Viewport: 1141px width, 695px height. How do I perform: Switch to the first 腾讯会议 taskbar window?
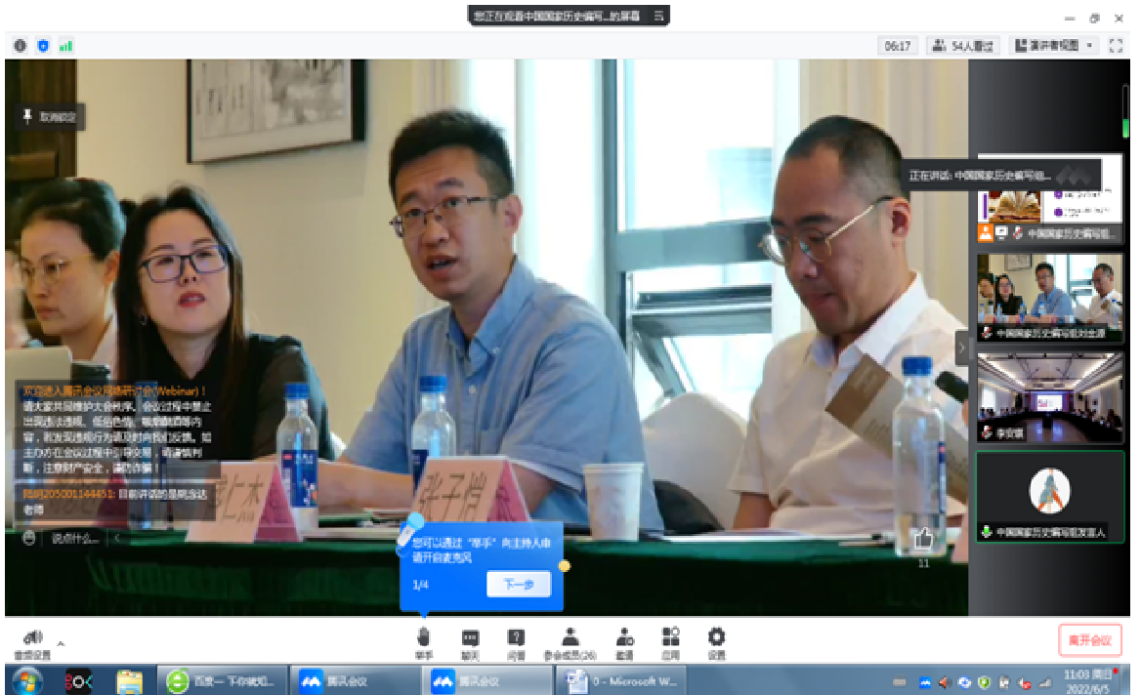click(357, 681)
